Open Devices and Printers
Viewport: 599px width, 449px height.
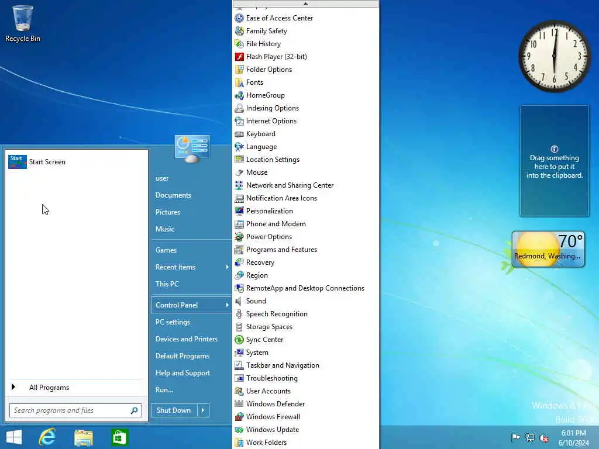[187, 339]
